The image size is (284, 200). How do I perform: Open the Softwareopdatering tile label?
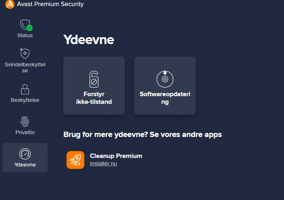165,98
